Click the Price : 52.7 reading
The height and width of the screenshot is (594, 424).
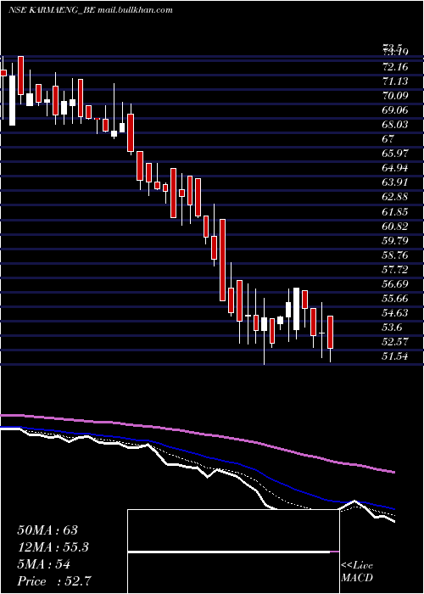tap(54, 581)
